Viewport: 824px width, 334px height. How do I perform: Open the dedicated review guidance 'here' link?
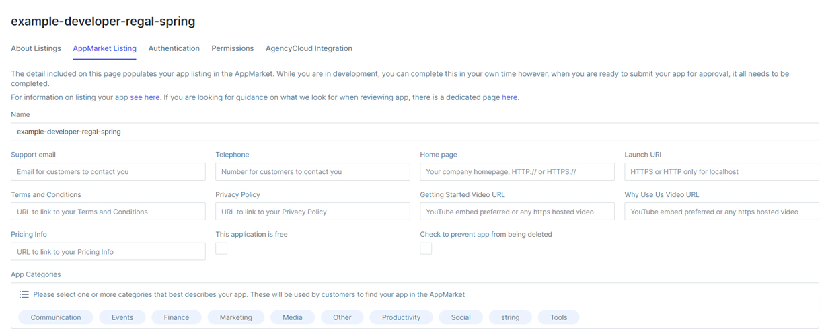(x=509, y=97)
